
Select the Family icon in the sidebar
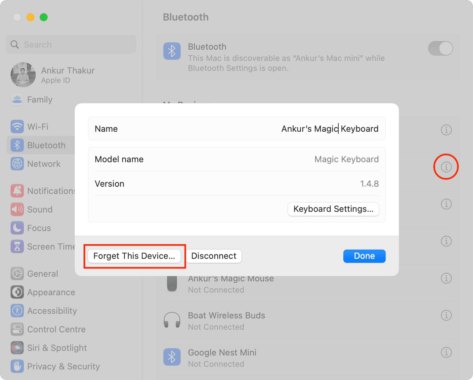pos(17,100)
